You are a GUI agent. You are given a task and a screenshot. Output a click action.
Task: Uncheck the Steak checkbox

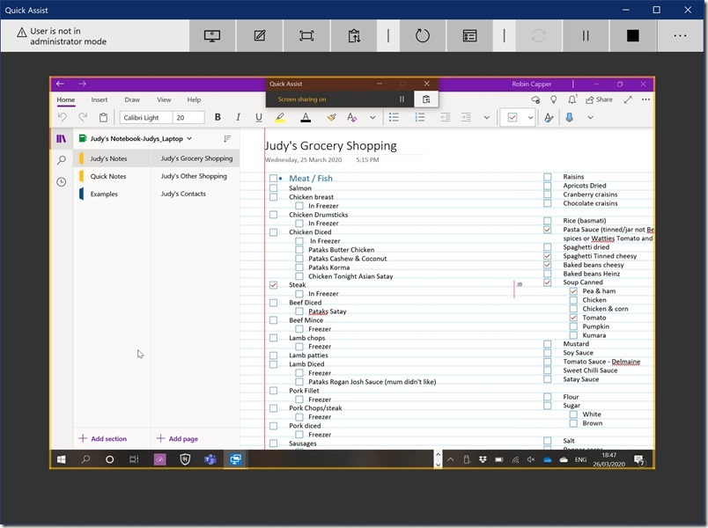273,285
